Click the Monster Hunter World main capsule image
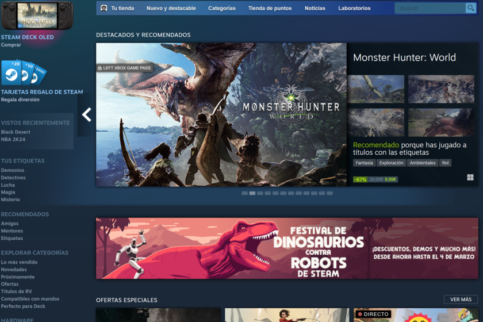 pos(221,114)
